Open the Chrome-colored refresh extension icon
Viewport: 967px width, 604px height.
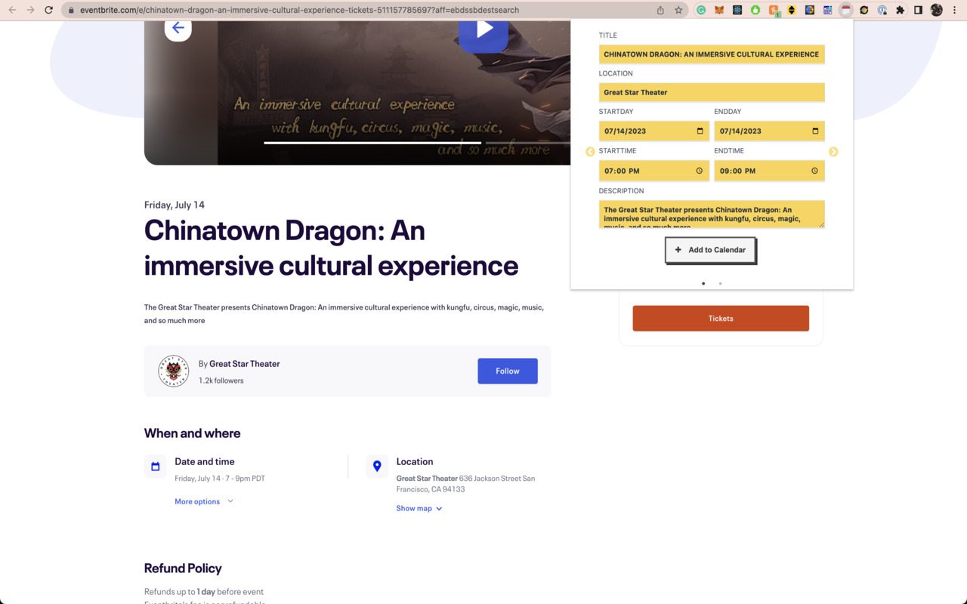click(x=864, y=10)
